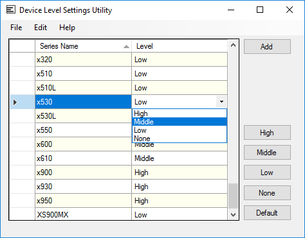This screenshot has width=305, height=238.
Task: Click the vertical scrollbar thumb
Action: tap(233, 196)
